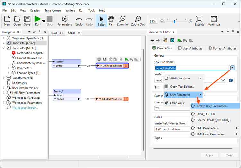Tick the checkbox below the Writer field
The image size is (241, 168).
point(160,87)
